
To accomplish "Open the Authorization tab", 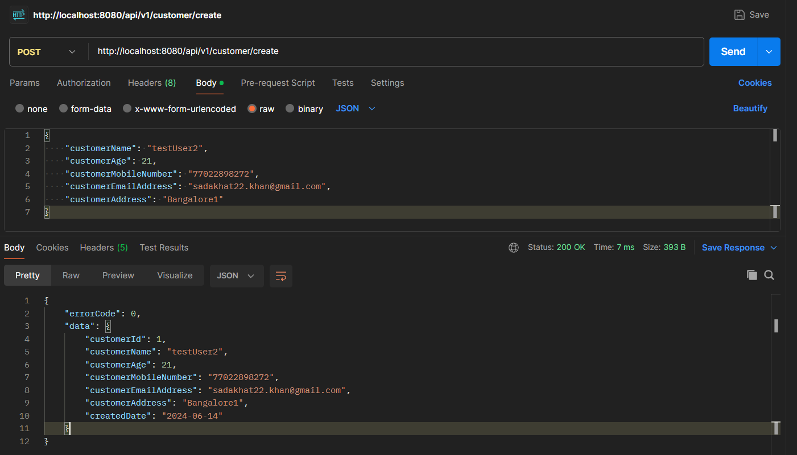I will pyautogui.click(x=84, y=83).
